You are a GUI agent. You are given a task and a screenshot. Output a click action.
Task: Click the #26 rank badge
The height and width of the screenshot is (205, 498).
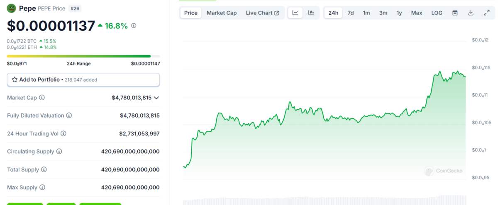click(x=75, y=8)
